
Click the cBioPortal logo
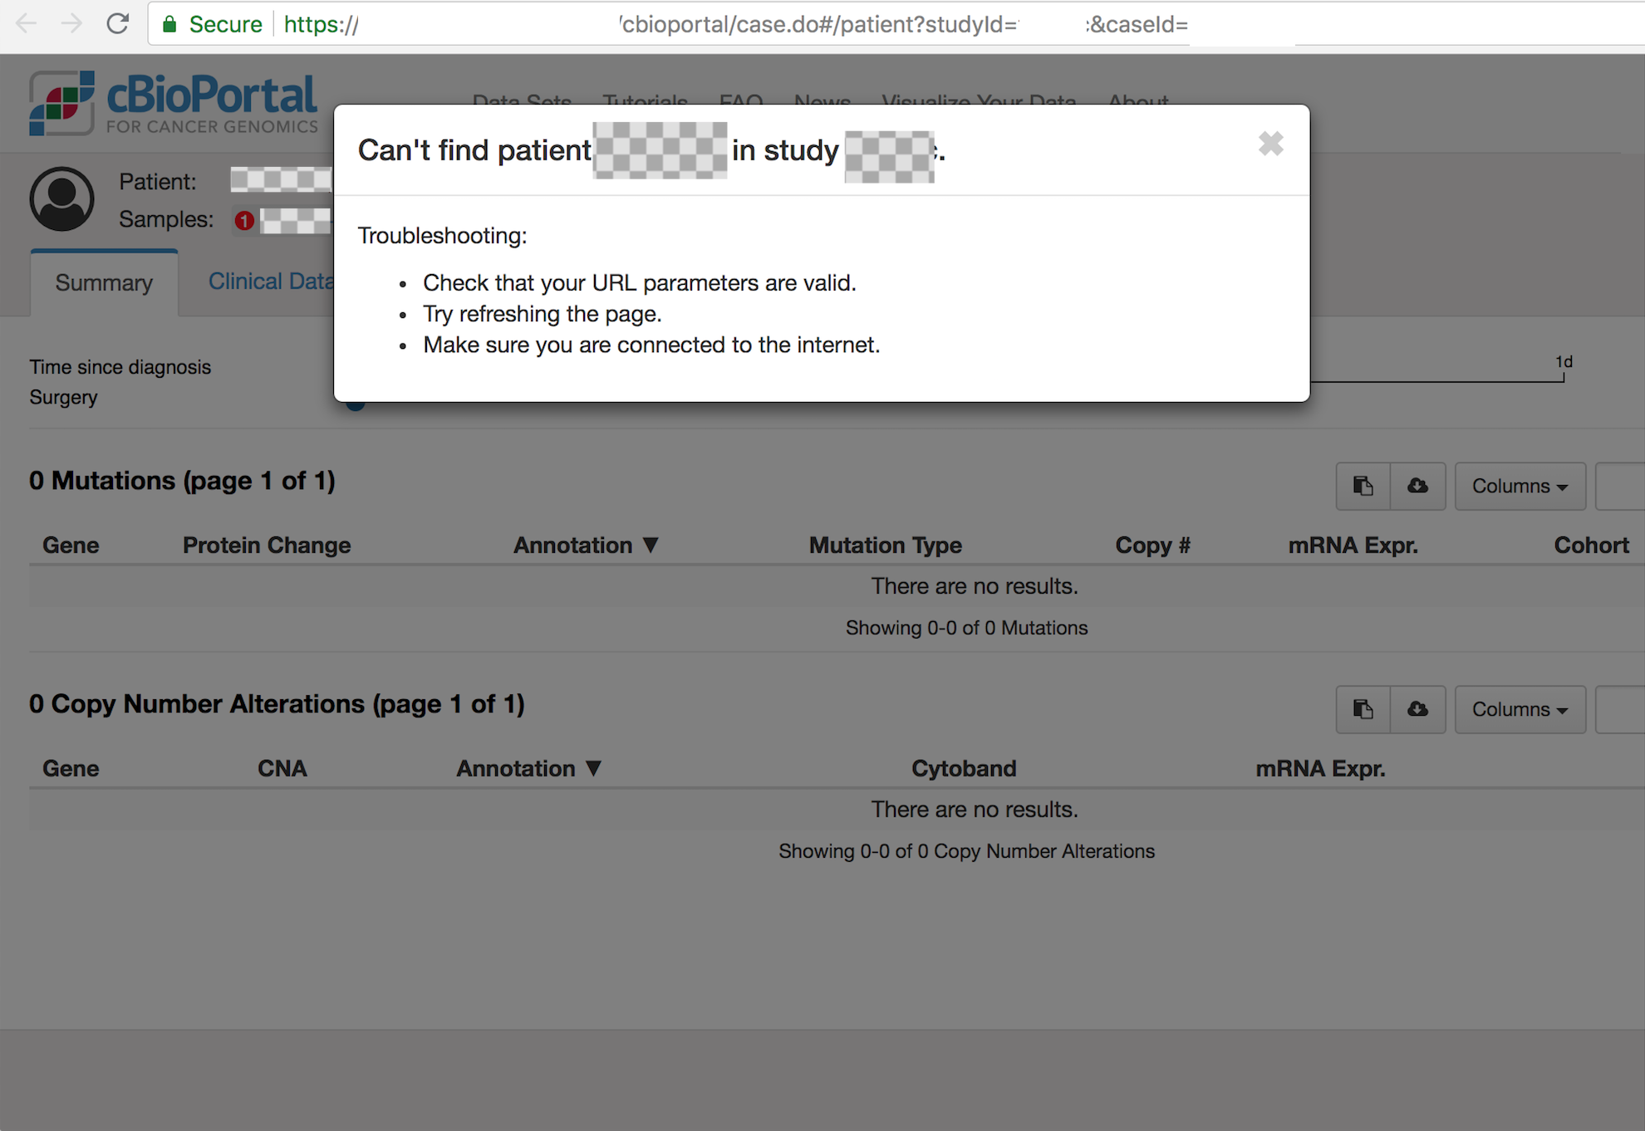point(174,103)
